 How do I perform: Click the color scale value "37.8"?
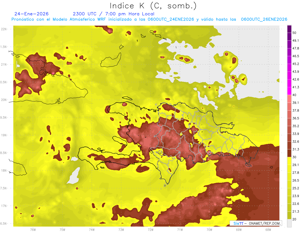[x=296, y=110]
